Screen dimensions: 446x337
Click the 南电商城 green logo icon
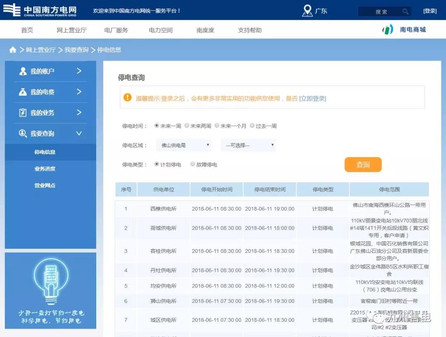387,30
